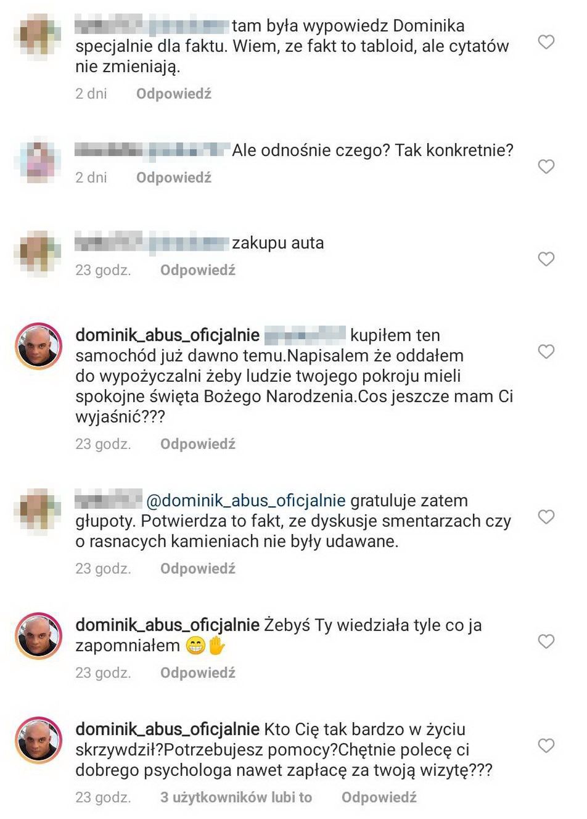
Task: Like the 'gratuluje zatem głupoty' comment
Action: 546,517
